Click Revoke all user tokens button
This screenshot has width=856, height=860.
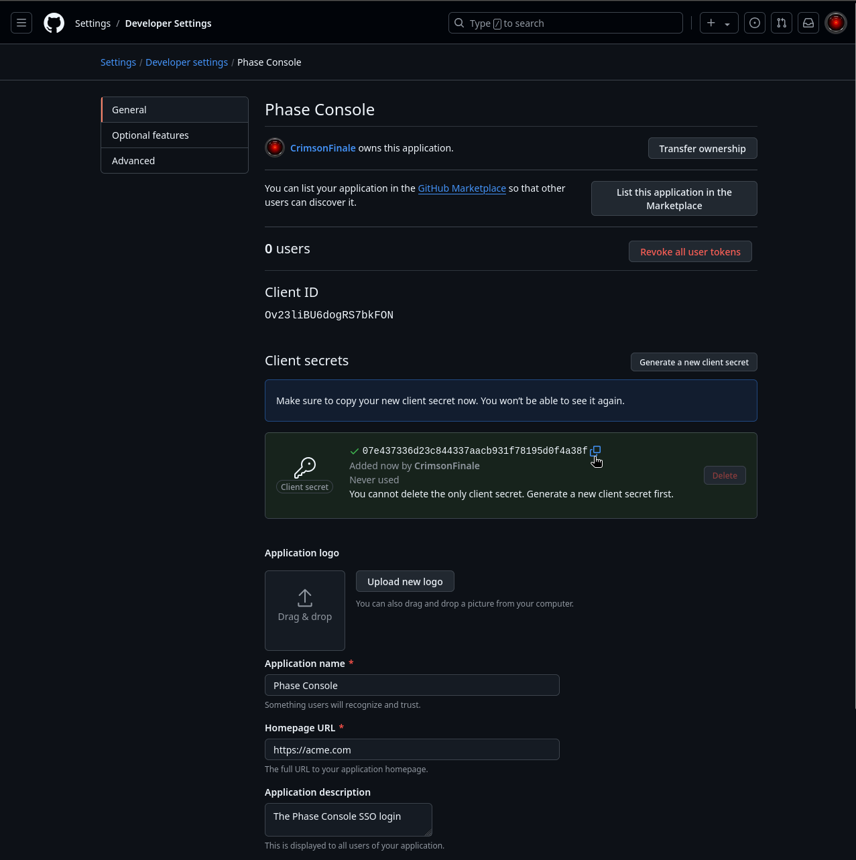click(x=690, y=251)
